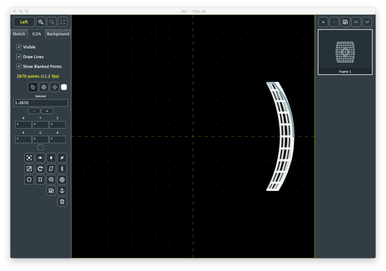The width and height of the screenshot is (386, 271).
Task: Move frame down with chevron button
Action: [x=367, y=22]
